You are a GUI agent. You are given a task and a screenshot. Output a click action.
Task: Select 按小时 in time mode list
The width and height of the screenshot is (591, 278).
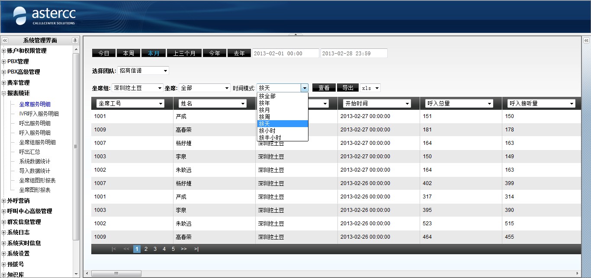click(267, 131)
